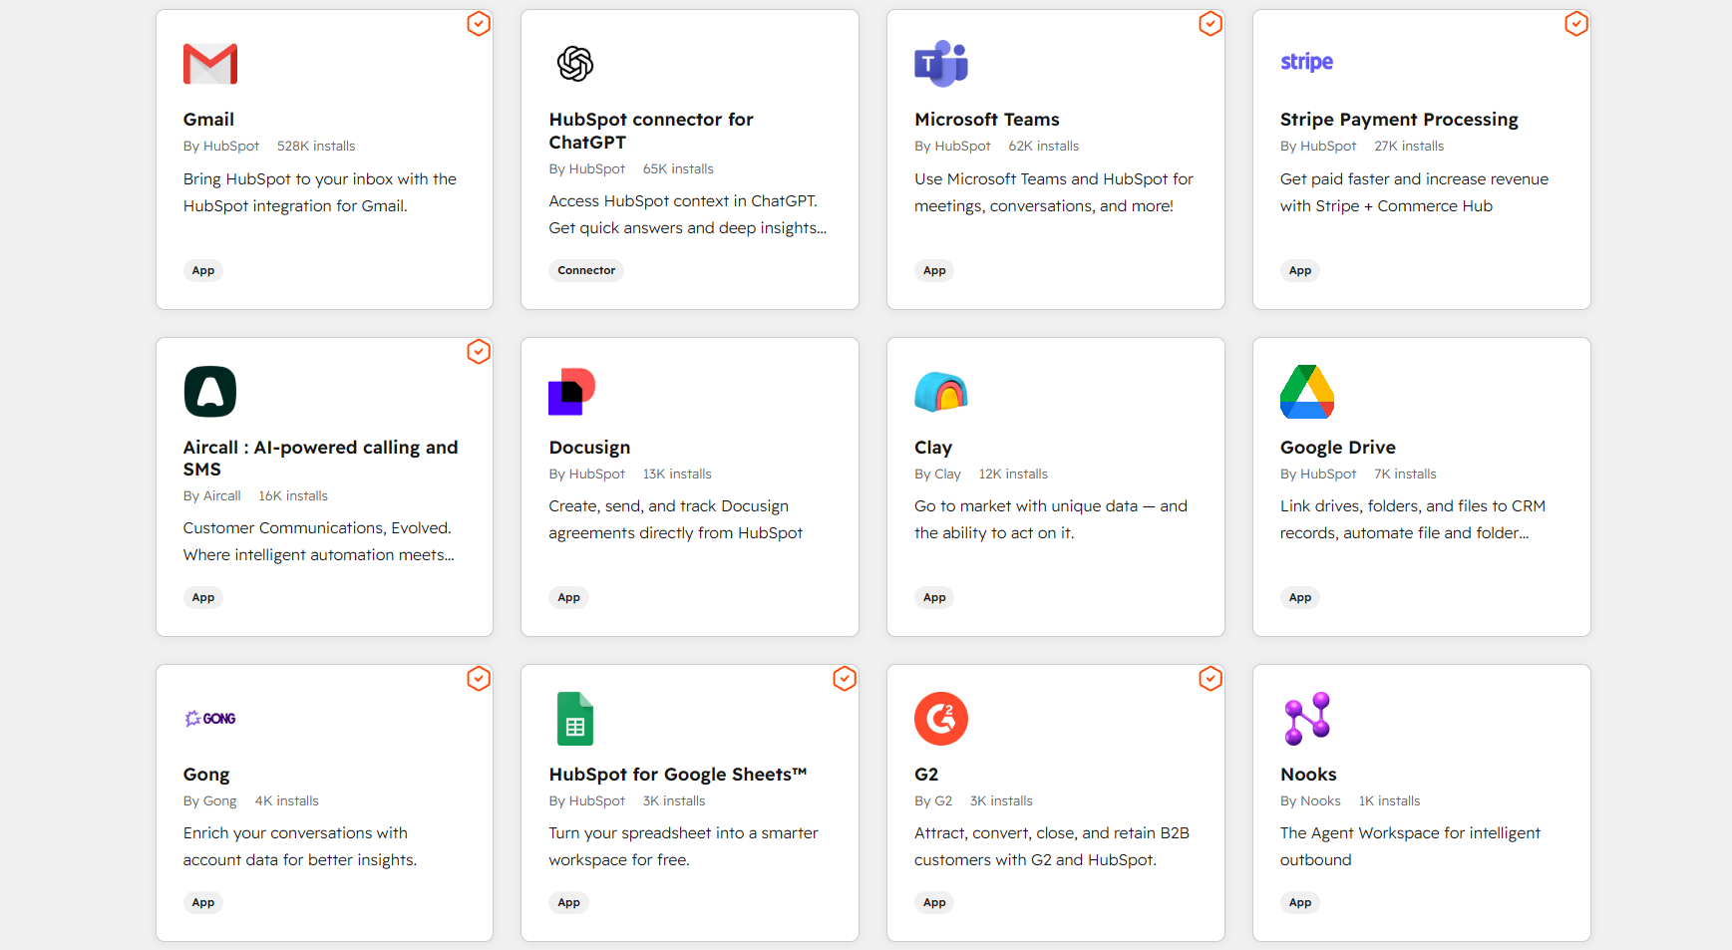
Task: Click the App tag on Gong card
Action: [203, 902]
